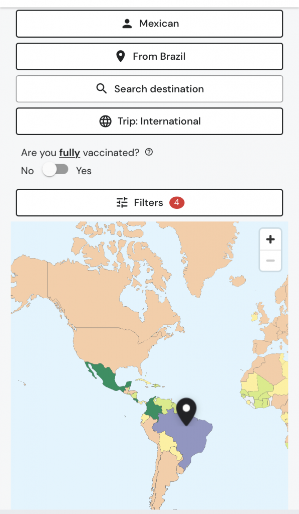
Task: Open the Mexican nationality selector
Action: coord(149,24)
